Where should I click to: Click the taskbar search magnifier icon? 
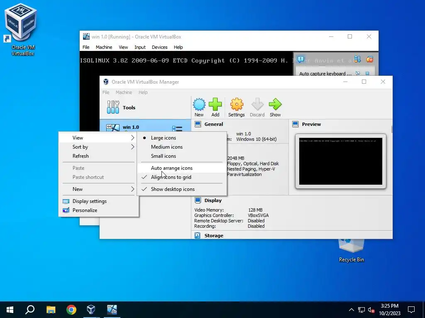30,310
